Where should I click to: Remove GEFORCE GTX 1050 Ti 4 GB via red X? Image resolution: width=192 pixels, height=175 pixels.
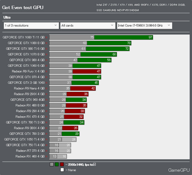click(47, 139)
